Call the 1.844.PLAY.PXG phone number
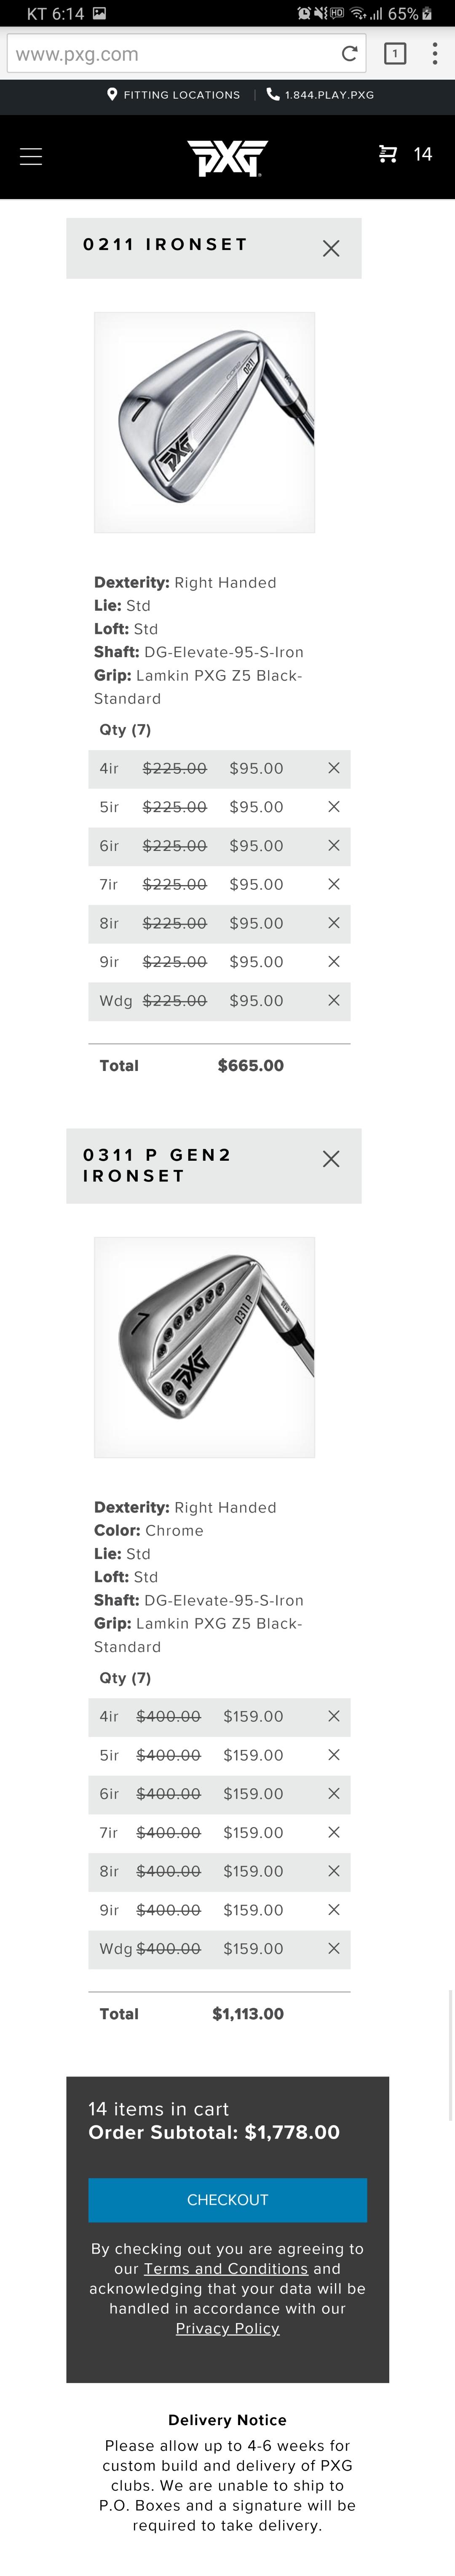 [x=321, y=95]
